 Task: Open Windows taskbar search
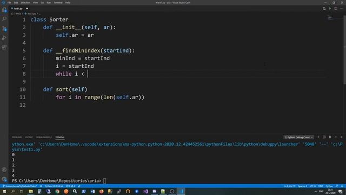pos(13,191)
